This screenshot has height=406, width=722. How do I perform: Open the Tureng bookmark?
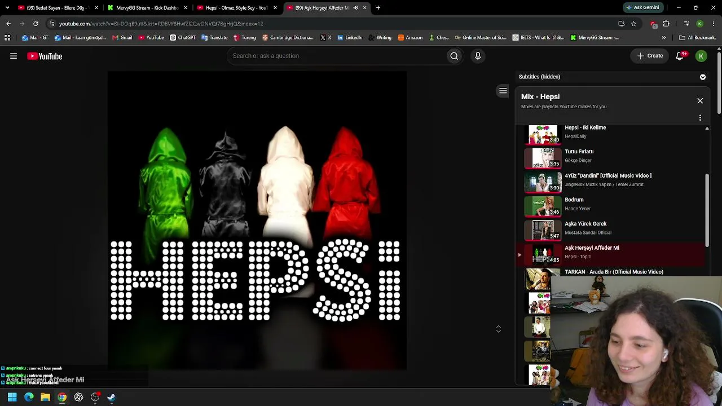point(245,38)
